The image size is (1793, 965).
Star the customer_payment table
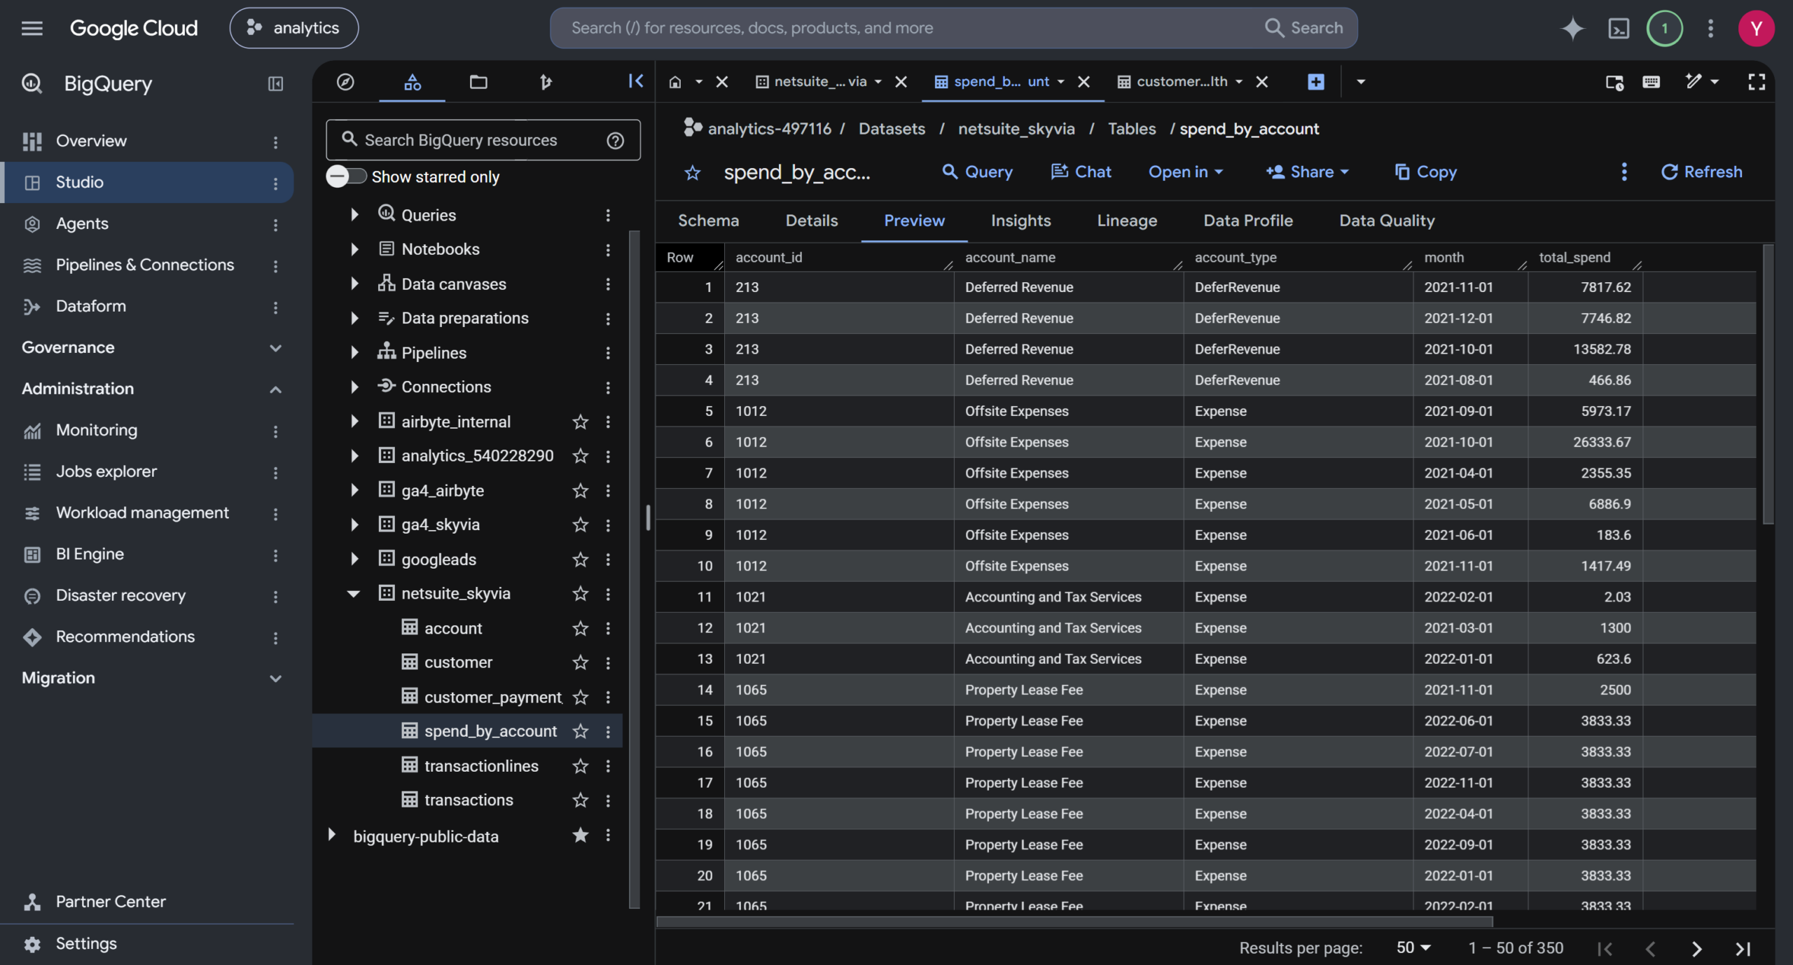[580, 697]
